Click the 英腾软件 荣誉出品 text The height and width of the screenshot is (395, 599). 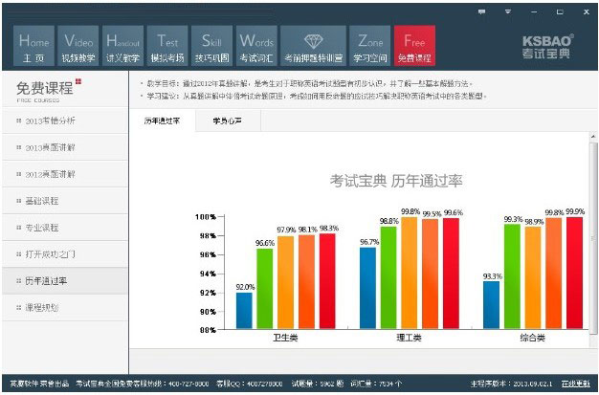tap(39, 384)
